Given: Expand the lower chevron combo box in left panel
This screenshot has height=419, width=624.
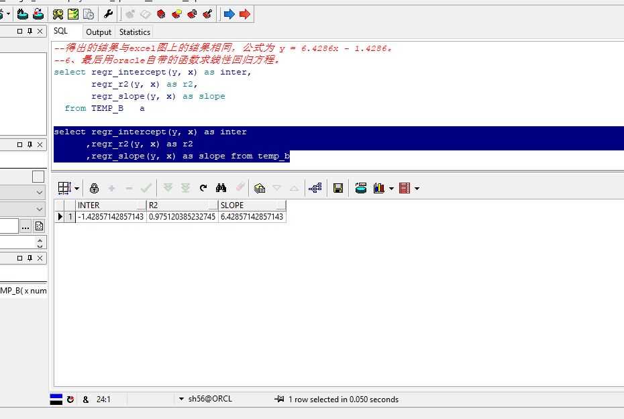Looking at the screenshot, I should point(40,209).
